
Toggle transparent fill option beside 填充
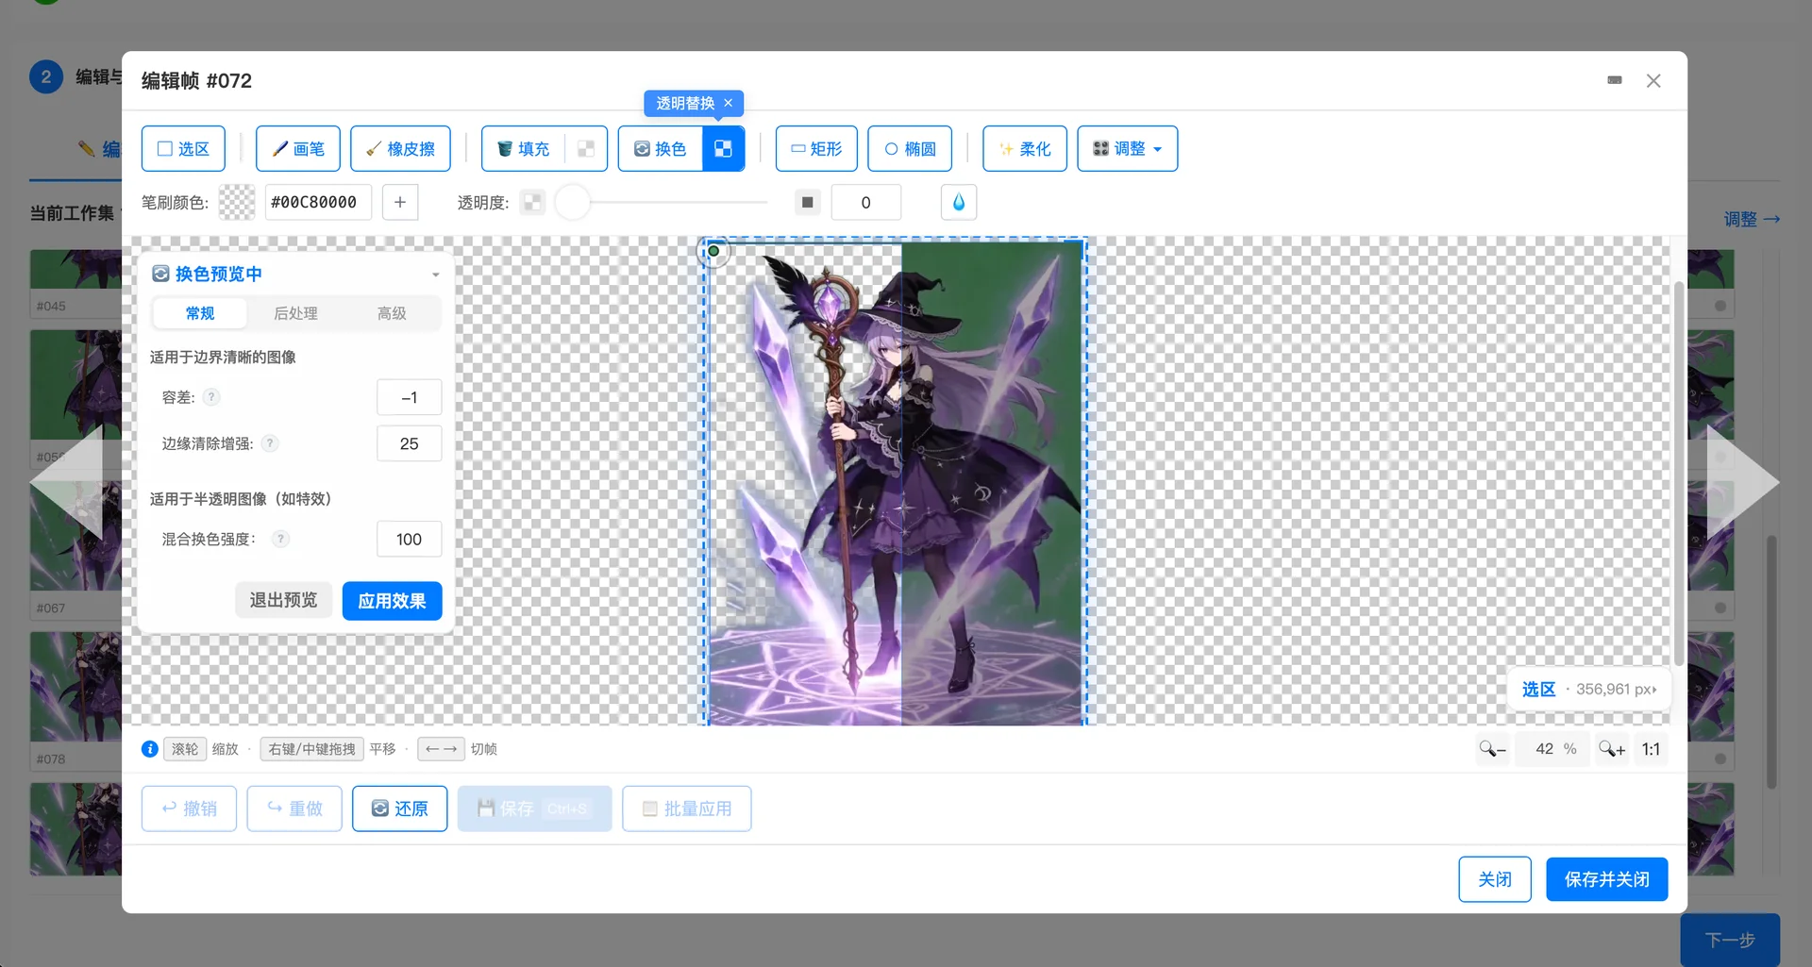click(586, 148)
